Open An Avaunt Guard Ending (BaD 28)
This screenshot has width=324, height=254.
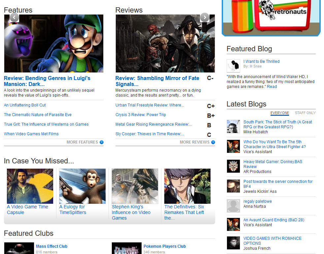(274, 220)
